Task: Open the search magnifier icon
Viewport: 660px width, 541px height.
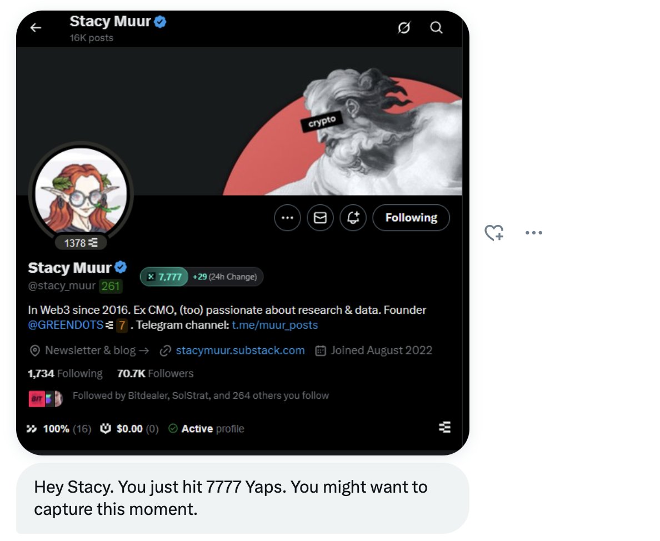Action: 437,28
